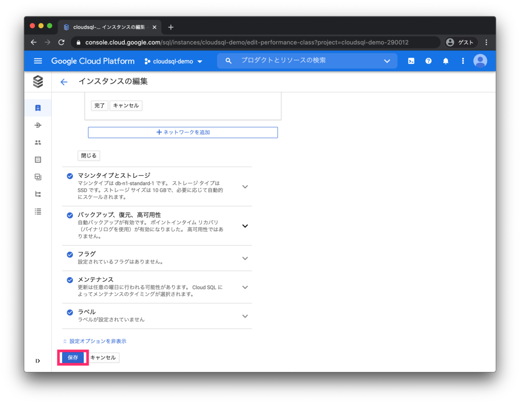Select the Connections icon in the sidebar
Image resolution: width=520 pixels, height=404 pixels.
click(38, 125)
